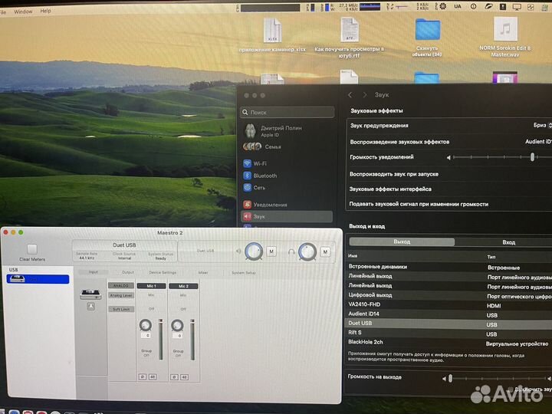Screen dimensions: 552x414
Task: Select VA2410-FHD HDMI output row
Action: click(x=449, y=304)
